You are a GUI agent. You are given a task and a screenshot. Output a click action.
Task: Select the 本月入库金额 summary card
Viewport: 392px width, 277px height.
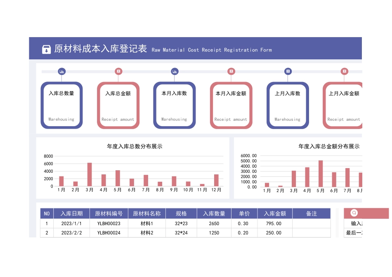tap(231, 105)
